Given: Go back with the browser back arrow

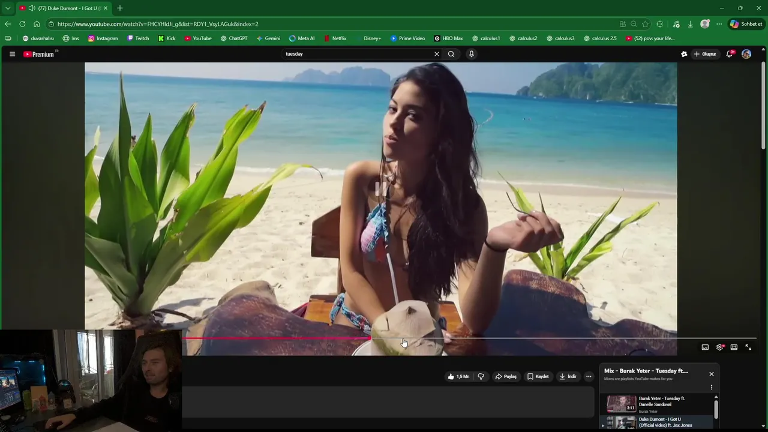Looking at the screenshot, I should coord(8,24).
